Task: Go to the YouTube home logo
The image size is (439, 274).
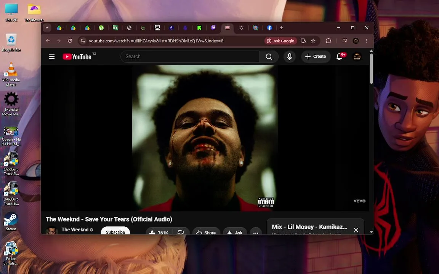Action: click(x=77, y=57)
